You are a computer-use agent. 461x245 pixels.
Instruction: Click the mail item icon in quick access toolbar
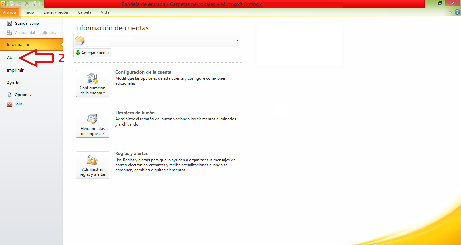pos(34,4)
